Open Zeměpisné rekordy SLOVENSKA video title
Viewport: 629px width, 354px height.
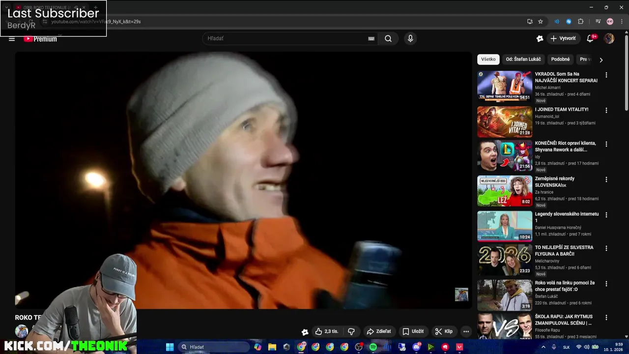555,182
